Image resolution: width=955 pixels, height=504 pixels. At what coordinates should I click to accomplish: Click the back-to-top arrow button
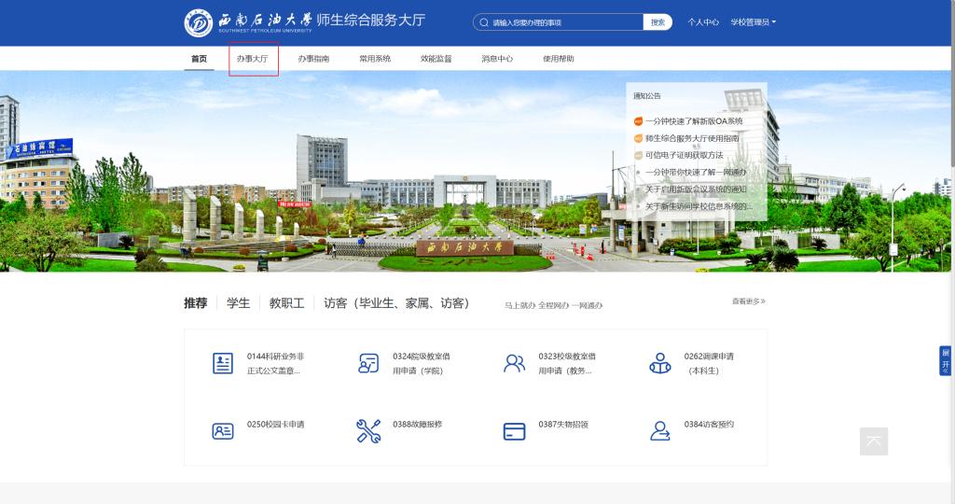874,441
